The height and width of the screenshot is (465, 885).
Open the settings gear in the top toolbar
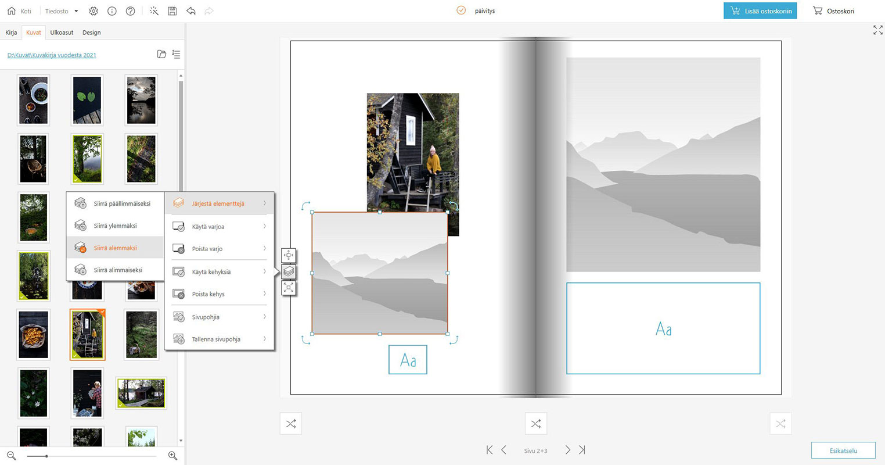(x=93, y=11)
